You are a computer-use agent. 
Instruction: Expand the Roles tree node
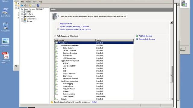(x=22, y=12)
